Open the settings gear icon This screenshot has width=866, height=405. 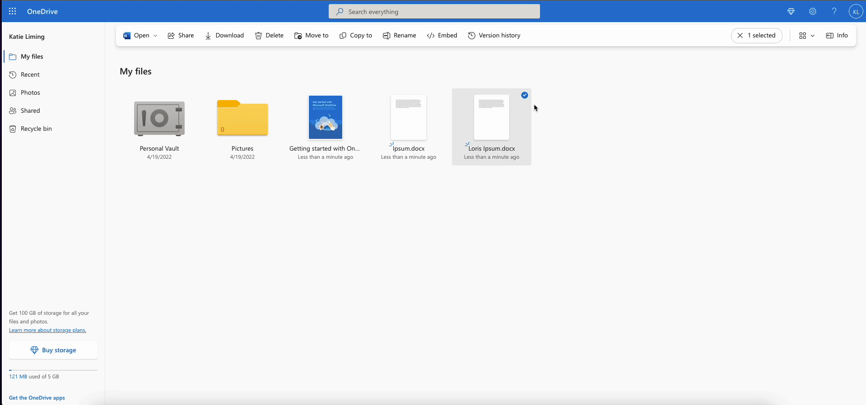[x=812, y=12]
